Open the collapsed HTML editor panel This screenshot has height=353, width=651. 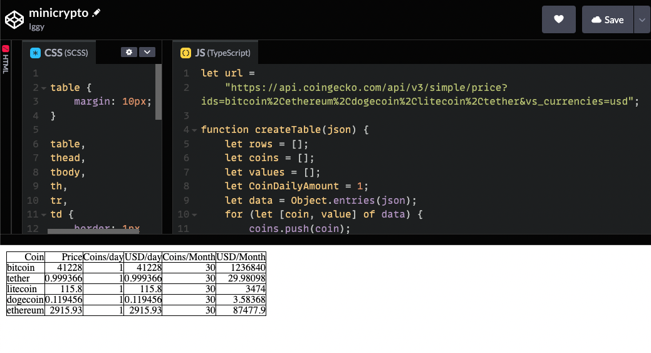pos(6,59)
